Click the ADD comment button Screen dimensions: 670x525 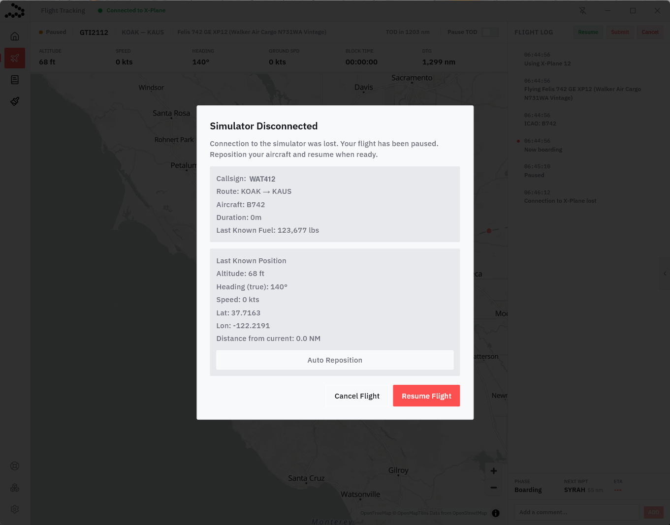[653, 512]
